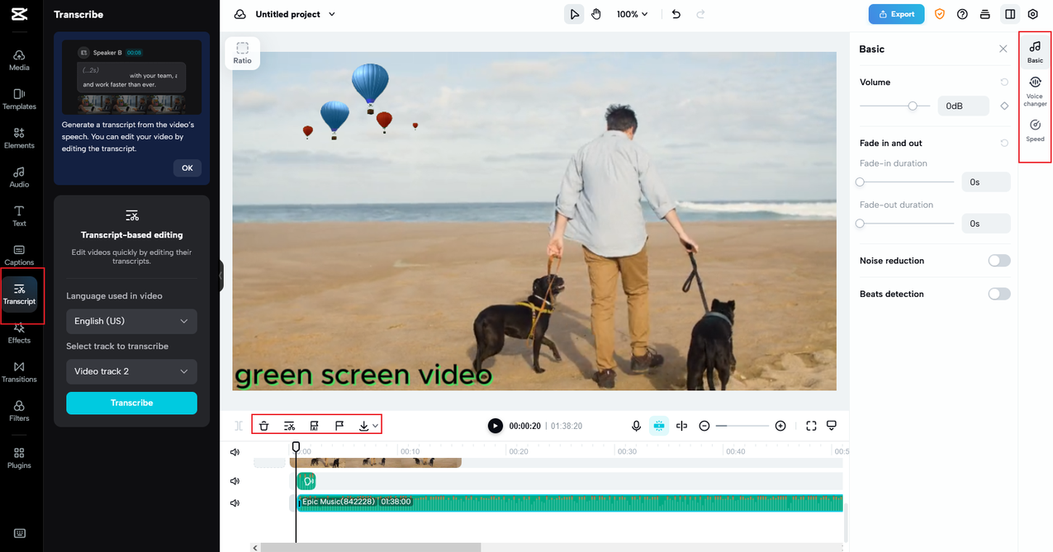The width and height of the screenshot is (1053, 552).
Task: Mute the Epic Music track
Action: pos(235,502)
